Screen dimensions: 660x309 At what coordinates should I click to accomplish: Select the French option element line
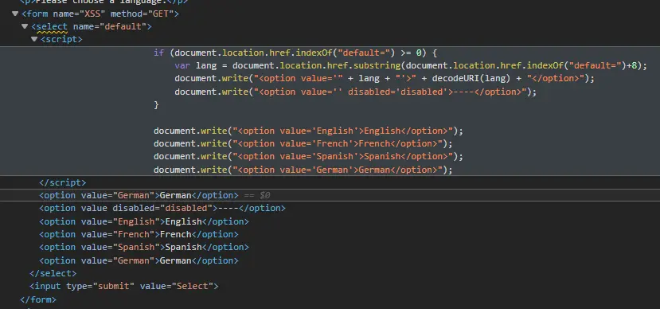click(139, 234)
